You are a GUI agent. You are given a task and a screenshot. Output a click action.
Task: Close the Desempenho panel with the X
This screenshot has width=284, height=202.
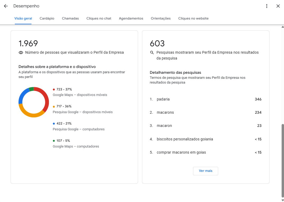click(x=278, y=6)
